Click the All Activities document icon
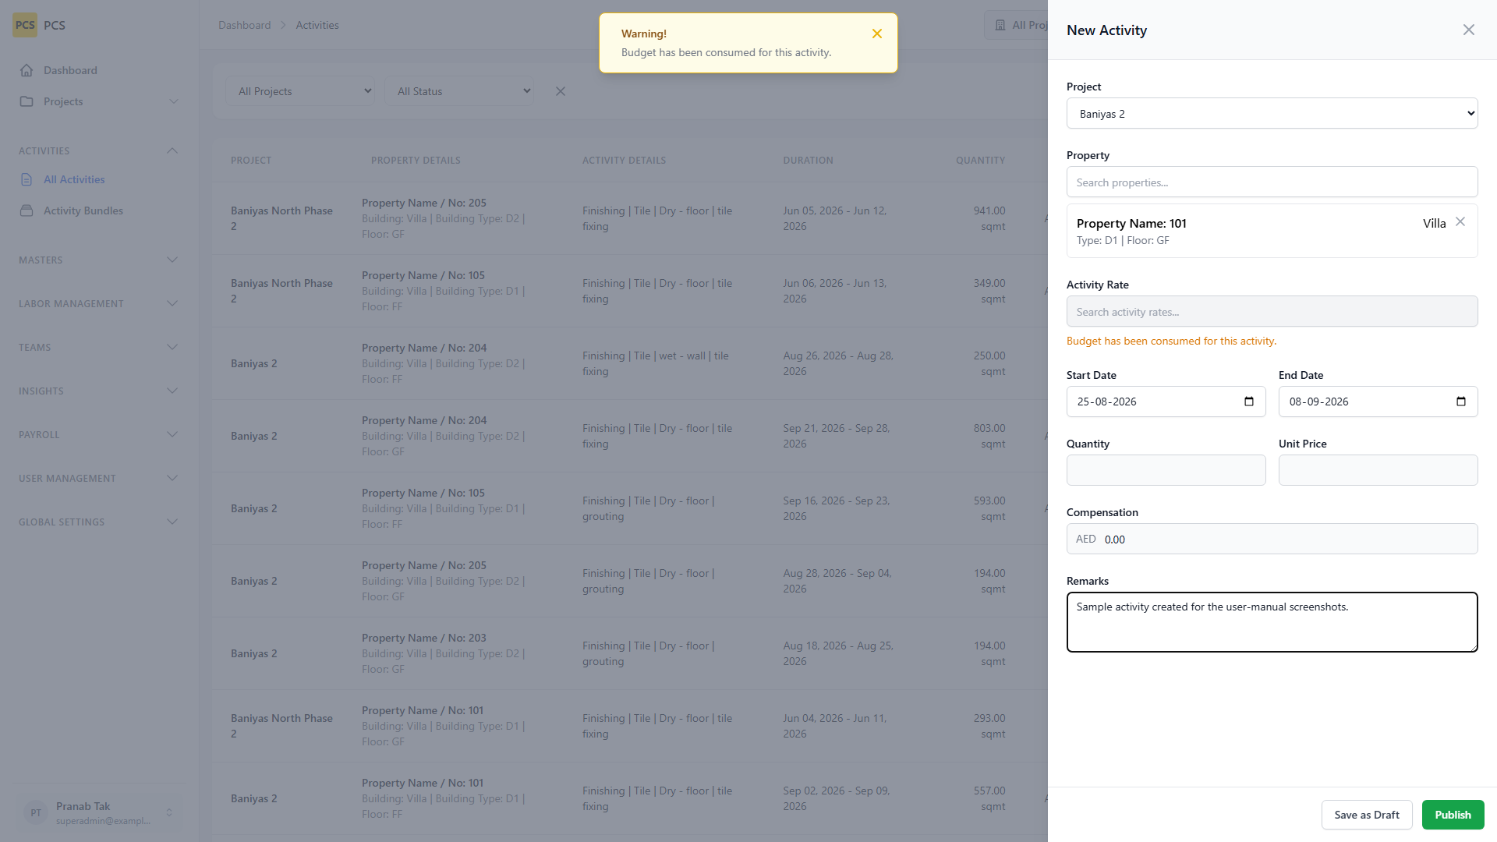This screenshot has height=842, width=1497. [27, 179]
